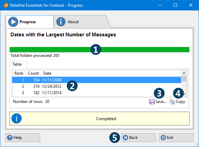Click the purple Save floppy disk icon
This screenshot has height=147, width=199.
152,102
